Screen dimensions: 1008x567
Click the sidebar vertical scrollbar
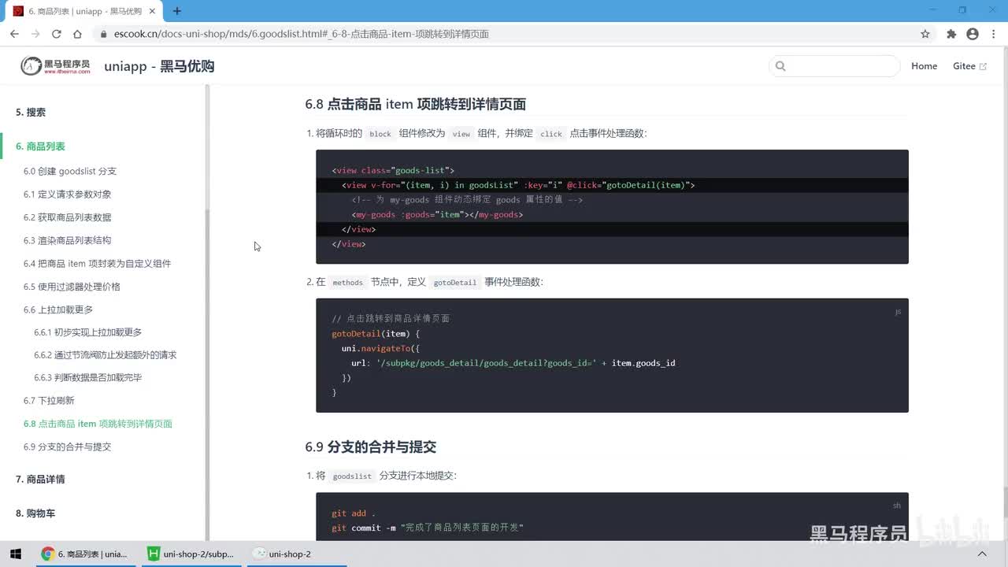[207, 311]
